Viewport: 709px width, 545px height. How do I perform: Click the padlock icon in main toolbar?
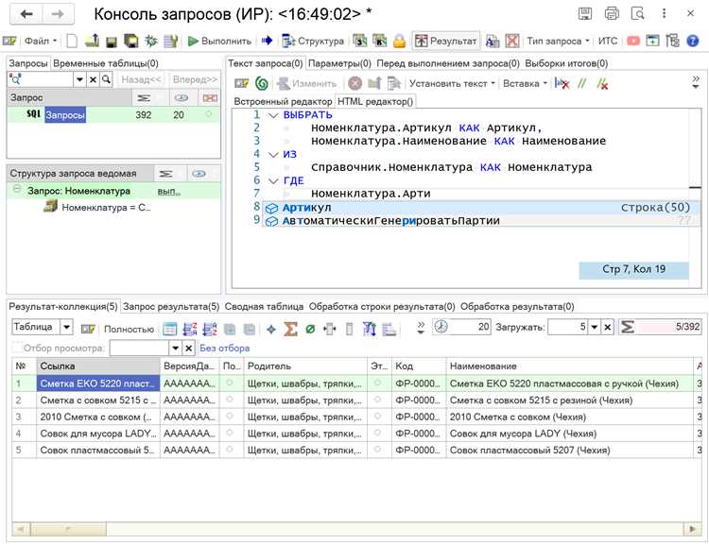point(399,42)
